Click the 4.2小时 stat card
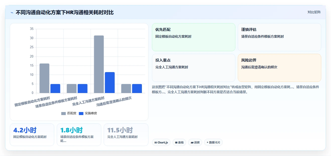 click(32, 135)
